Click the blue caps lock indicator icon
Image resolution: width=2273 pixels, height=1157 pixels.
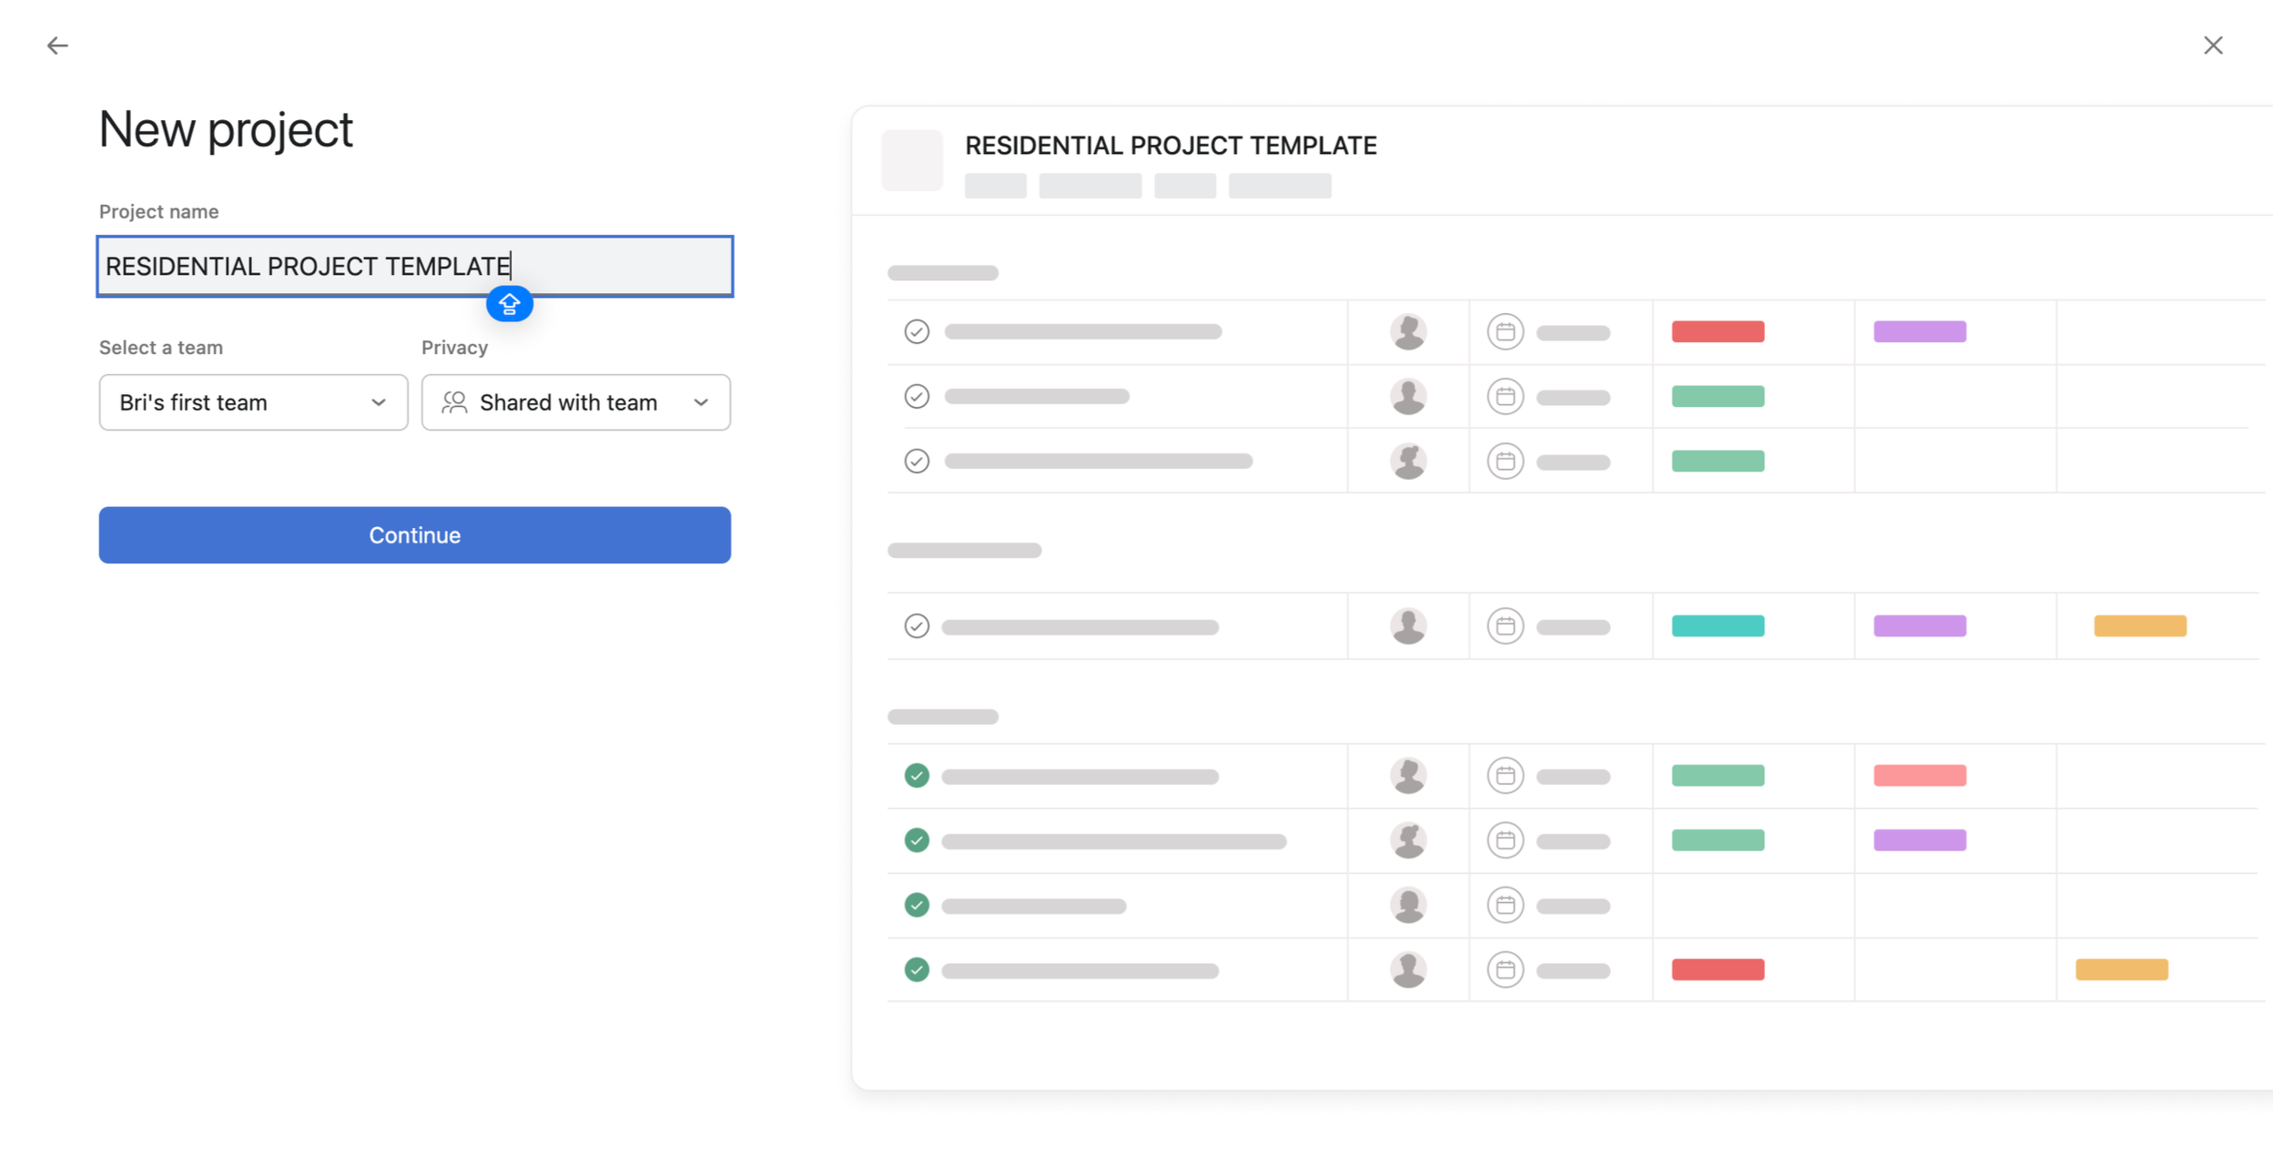509,304
